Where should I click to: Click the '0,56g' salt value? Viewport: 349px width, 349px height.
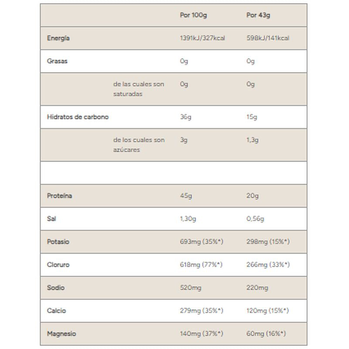coord(255,219)
